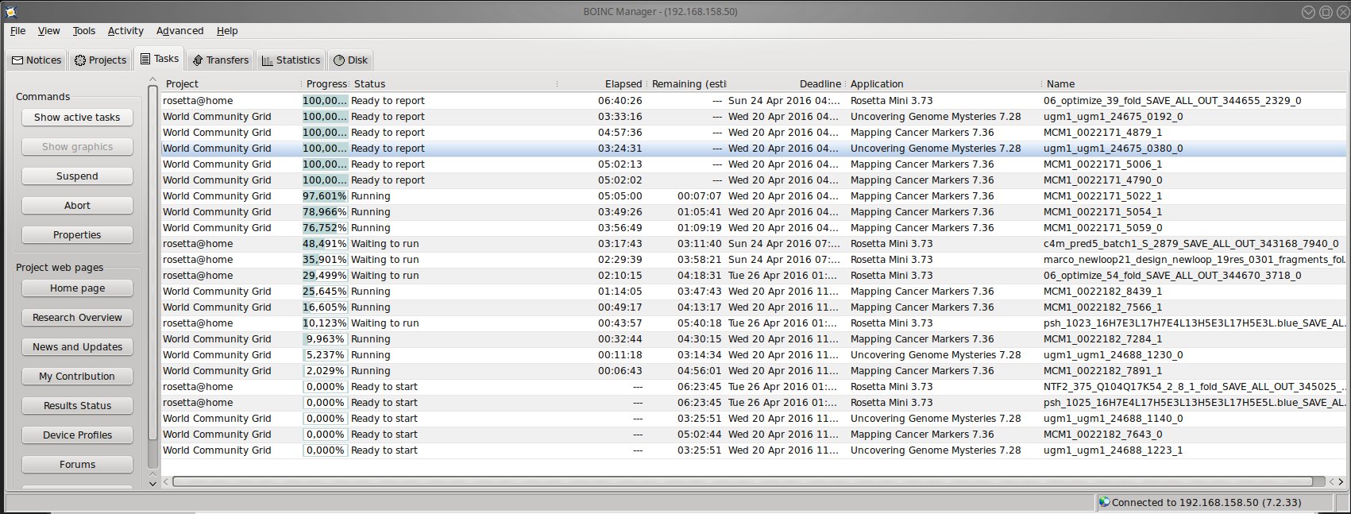Select task NTF2_375_Q104Q17K54 row
Screen dimensions: 1351x514
click(755, 387)
